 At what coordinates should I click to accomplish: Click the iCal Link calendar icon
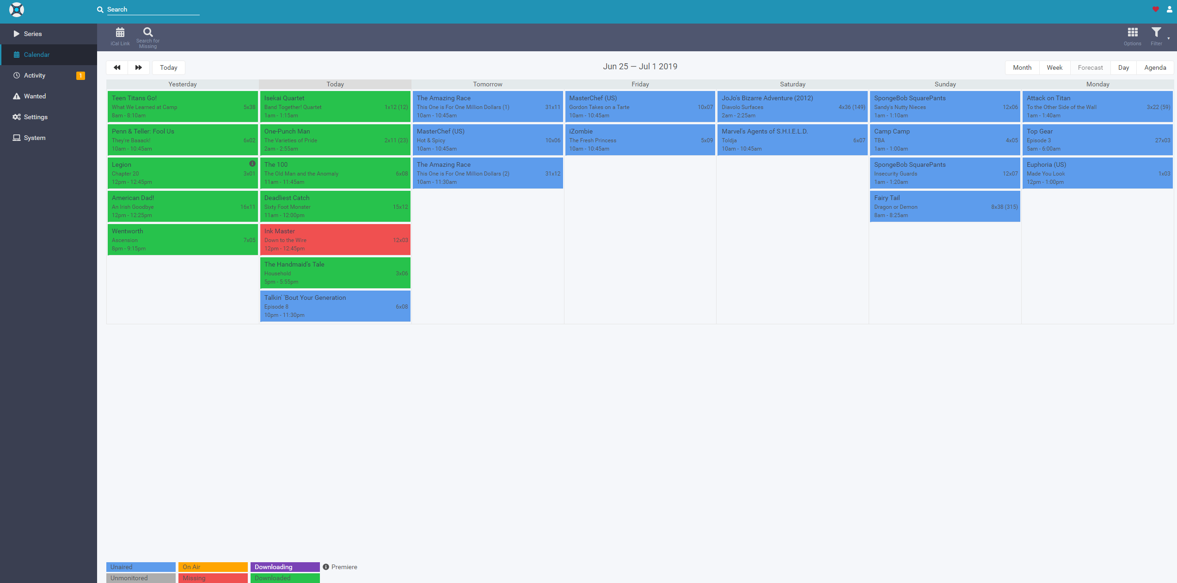tap(120, 32)
